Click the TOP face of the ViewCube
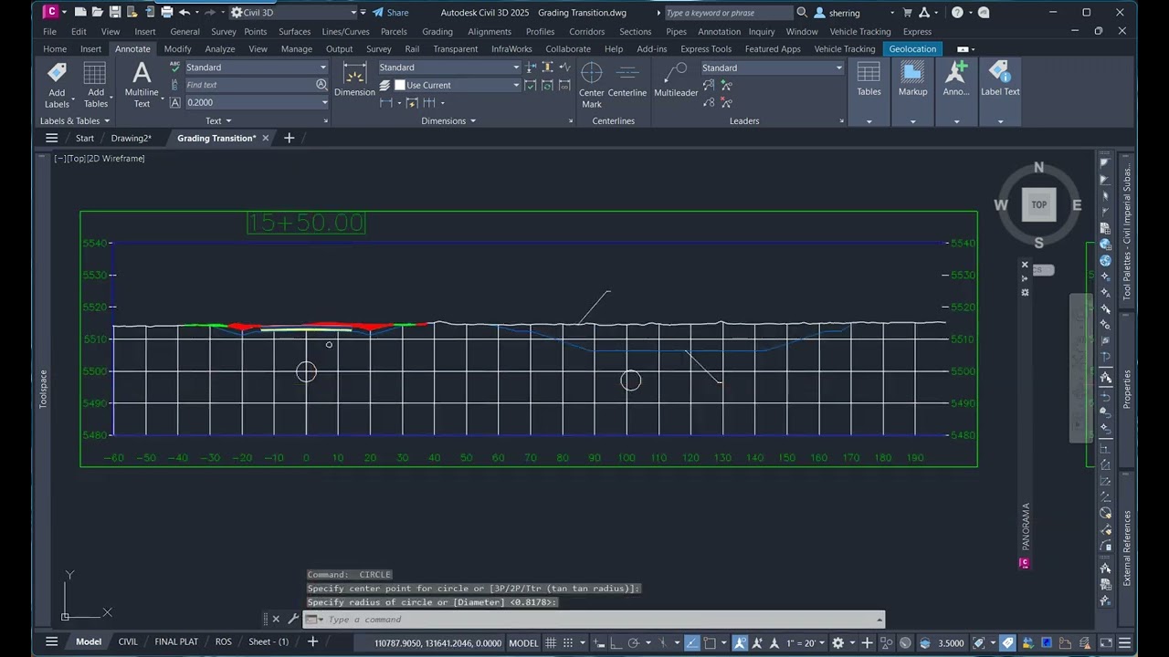 pyautogui.click(x=1038, y=204)
